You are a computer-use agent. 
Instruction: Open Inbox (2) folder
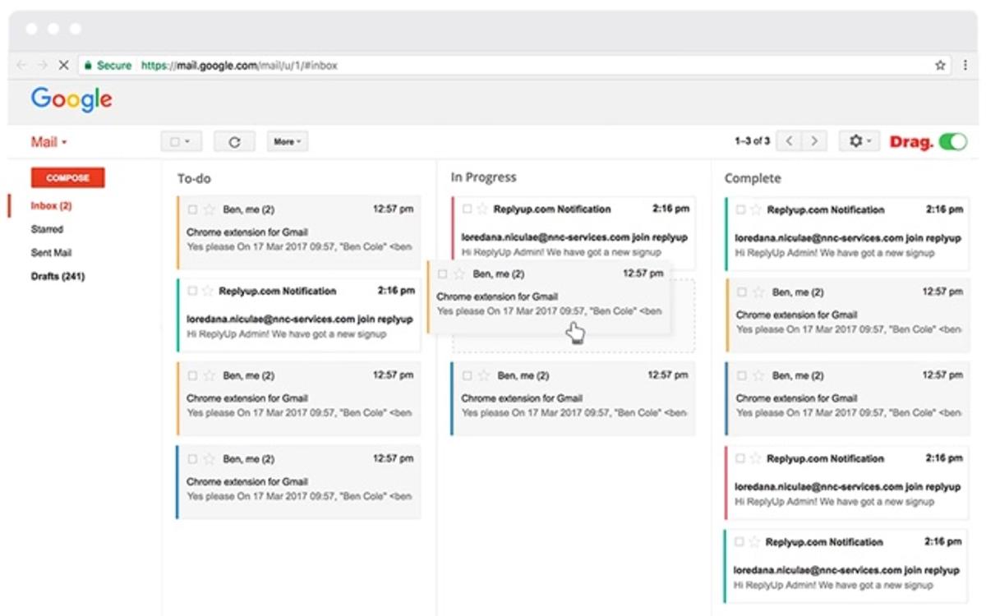pyautogui.click(x=51, y=205)
